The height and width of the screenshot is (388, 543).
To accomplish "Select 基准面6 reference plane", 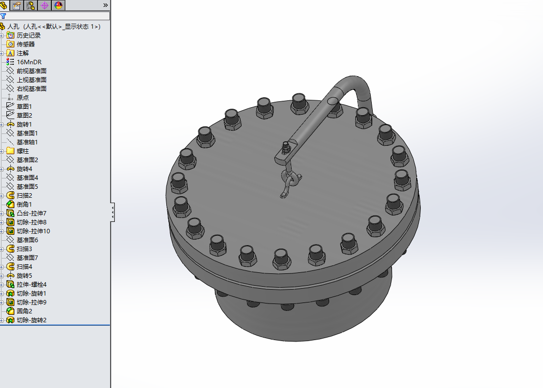I will point(27,240).
